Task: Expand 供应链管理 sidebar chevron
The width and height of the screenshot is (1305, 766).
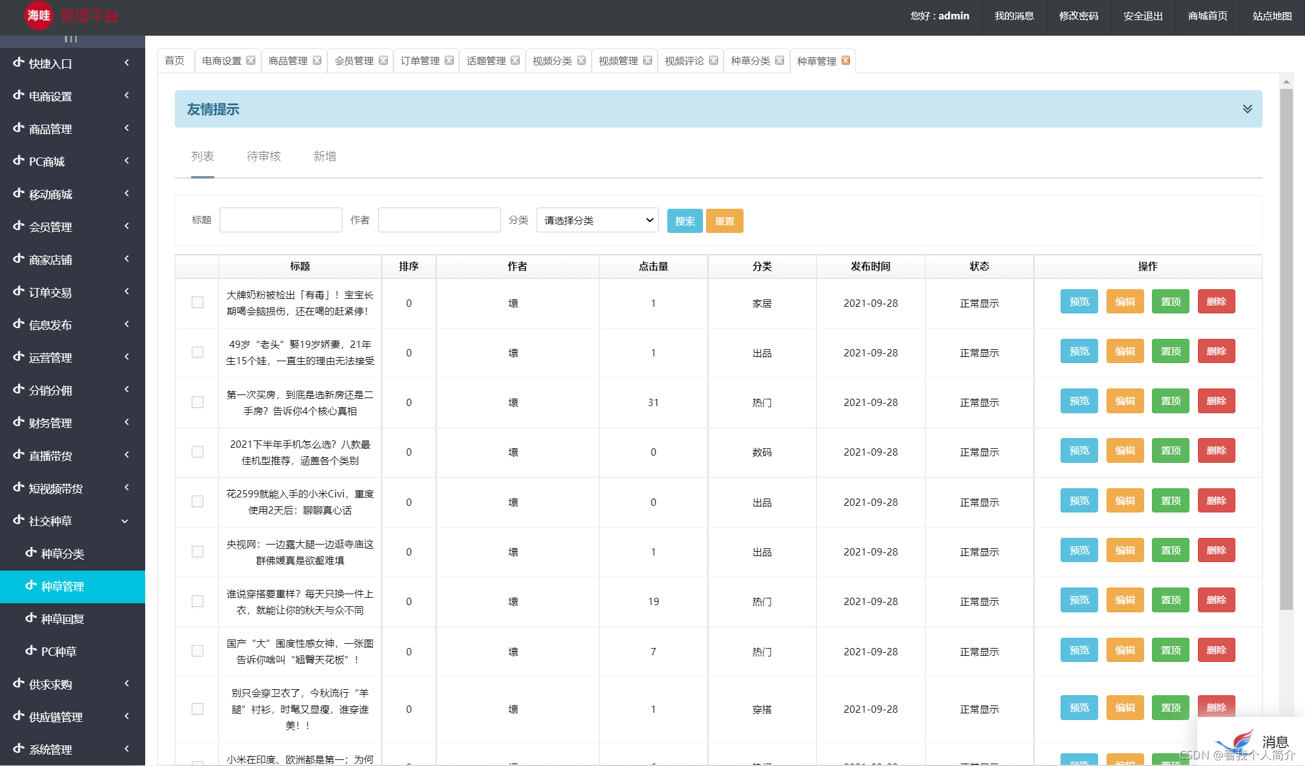Action: (126, 716)
